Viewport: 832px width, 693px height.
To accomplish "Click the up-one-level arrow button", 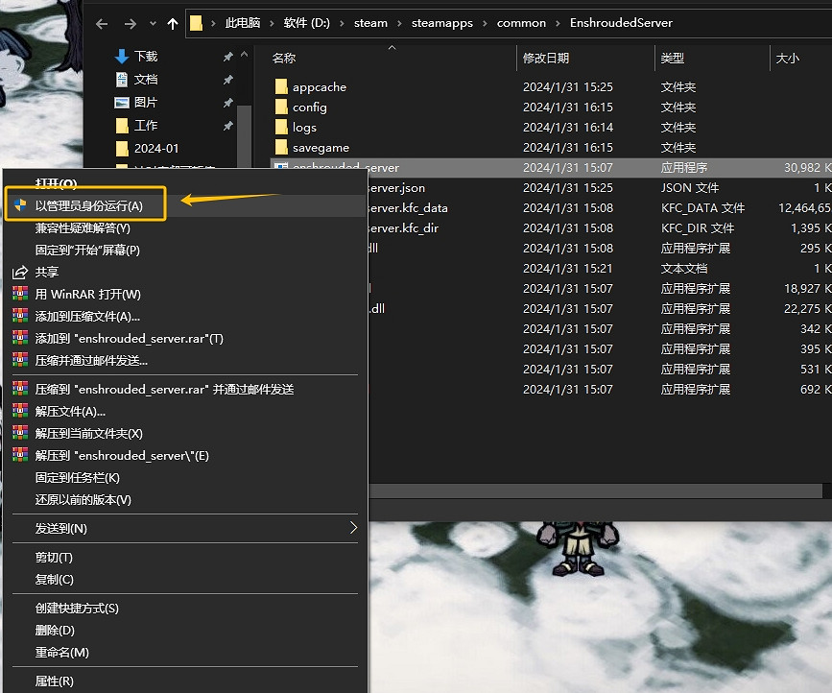I will click(x=173, y=23).
